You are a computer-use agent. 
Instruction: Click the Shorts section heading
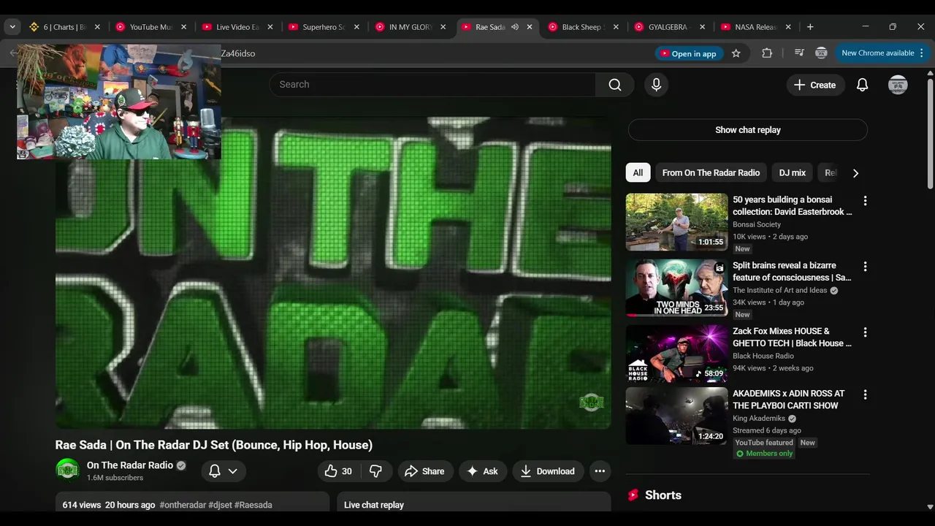[x=663, y=495]
